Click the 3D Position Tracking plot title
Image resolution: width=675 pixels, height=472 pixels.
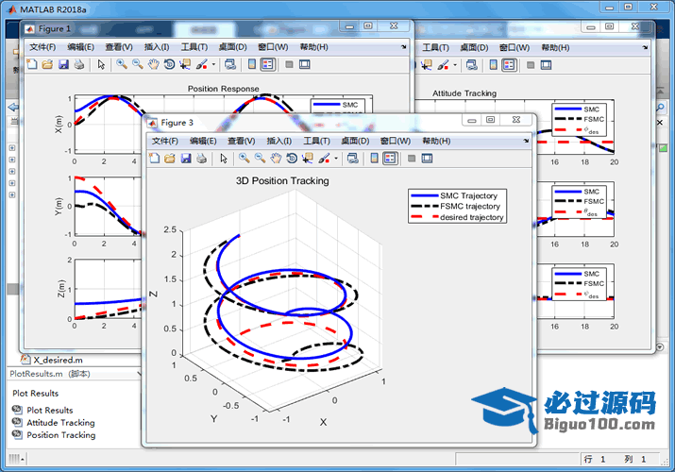282,180
